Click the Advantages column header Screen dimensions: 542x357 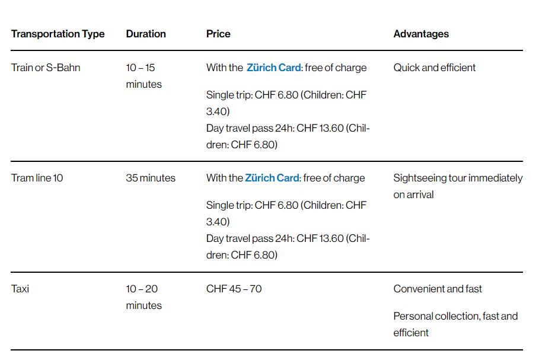coord(421,34)
